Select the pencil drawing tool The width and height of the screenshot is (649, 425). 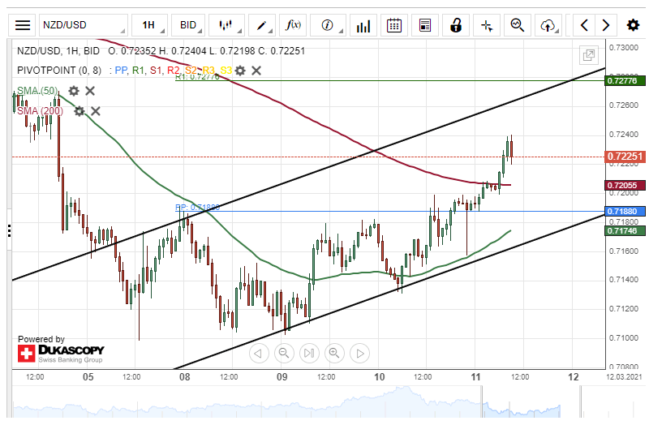tap(262, 25)
